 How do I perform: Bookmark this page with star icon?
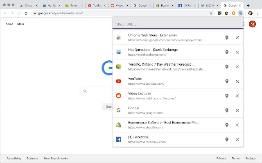tap(211, 13)
